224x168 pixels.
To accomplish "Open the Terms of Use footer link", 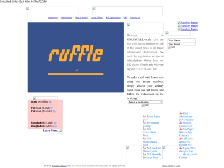I will click(x=168, y=166).
